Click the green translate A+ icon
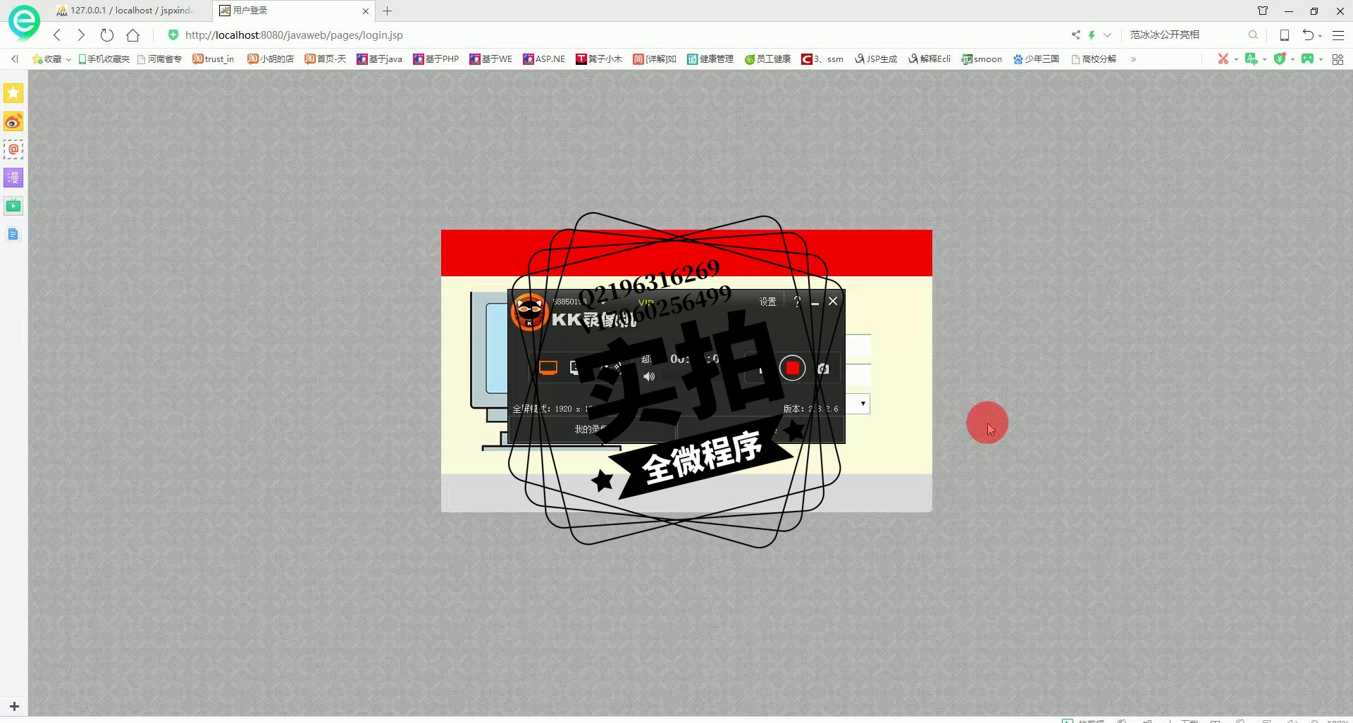 tap(1252, 58)
